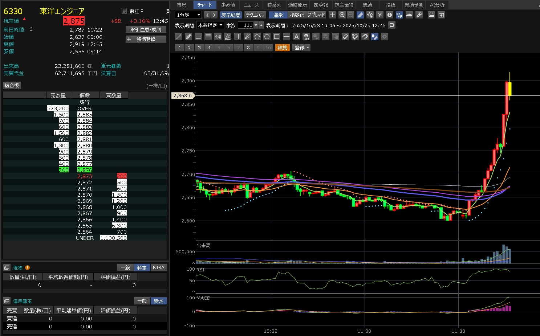Click the 銘柄登録 button
Viewport: 540px width, 336px height.
(146, 39)
